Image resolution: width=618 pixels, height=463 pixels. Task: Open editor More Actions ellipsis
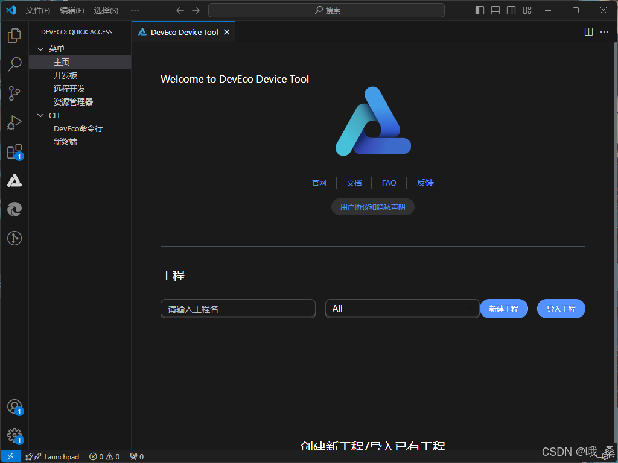pos(604,32)
